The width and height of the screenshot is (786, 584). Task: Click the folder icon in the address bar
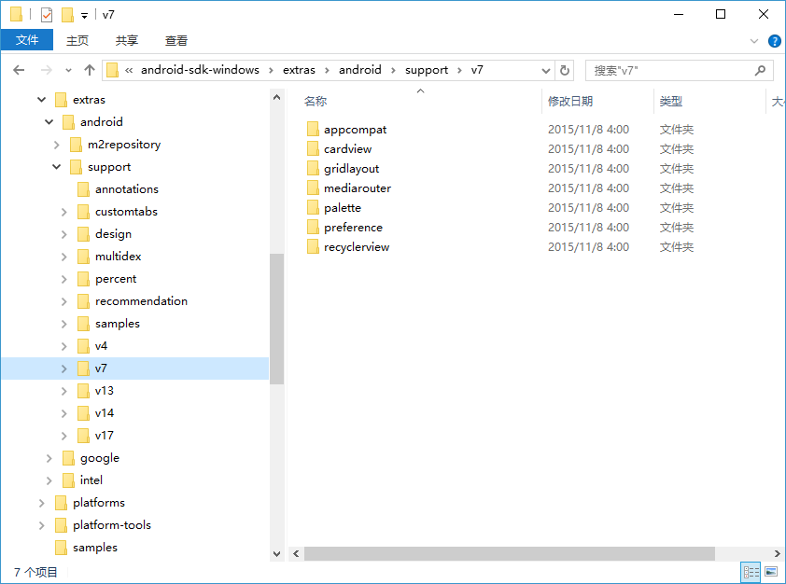[112, 69]
